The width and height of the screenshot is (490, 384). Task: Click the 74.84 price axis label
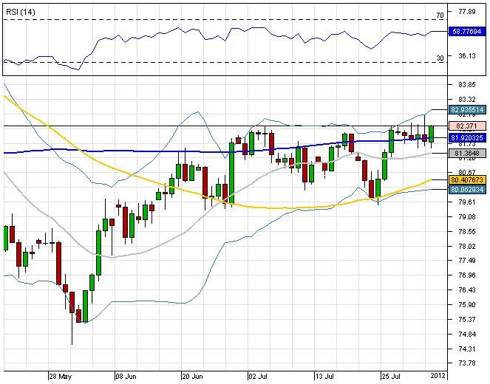coord(466,335)
